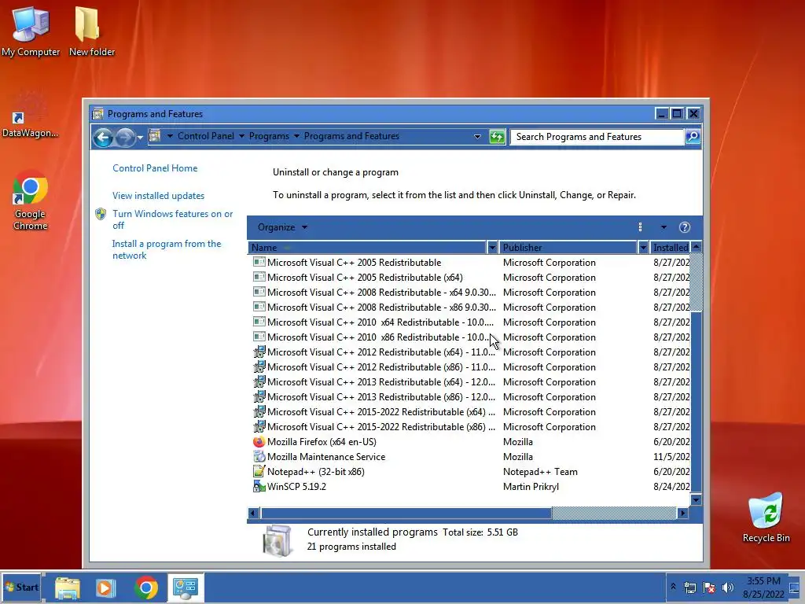Open the Recycle Bin
Viewport: 805px width, 604px height.
point(766,517)
